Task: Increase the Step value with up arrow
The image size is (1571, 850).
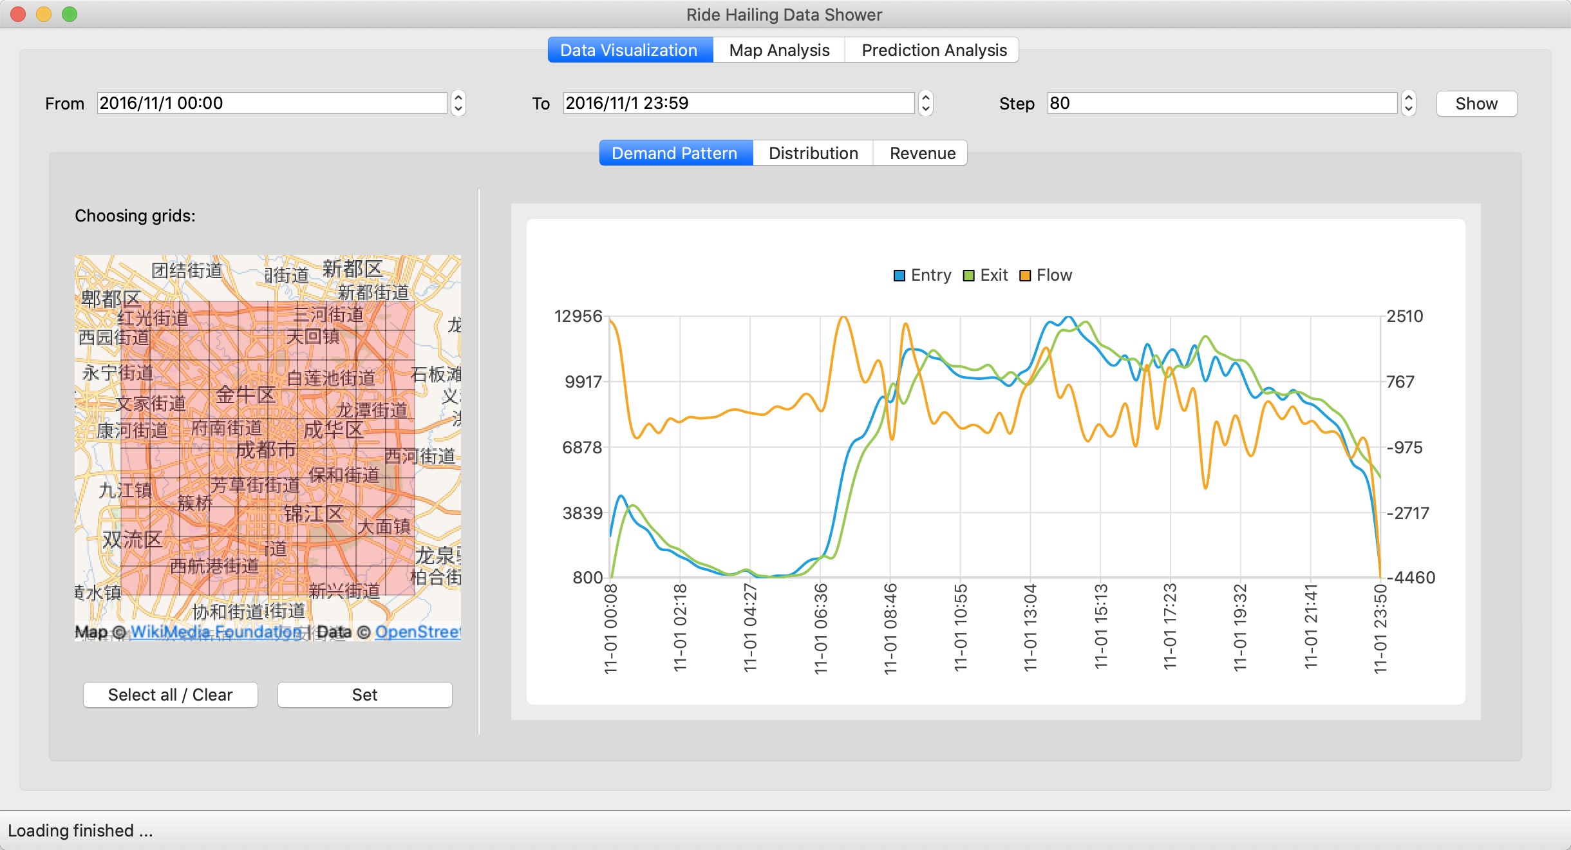Action: pos(1408,98)
